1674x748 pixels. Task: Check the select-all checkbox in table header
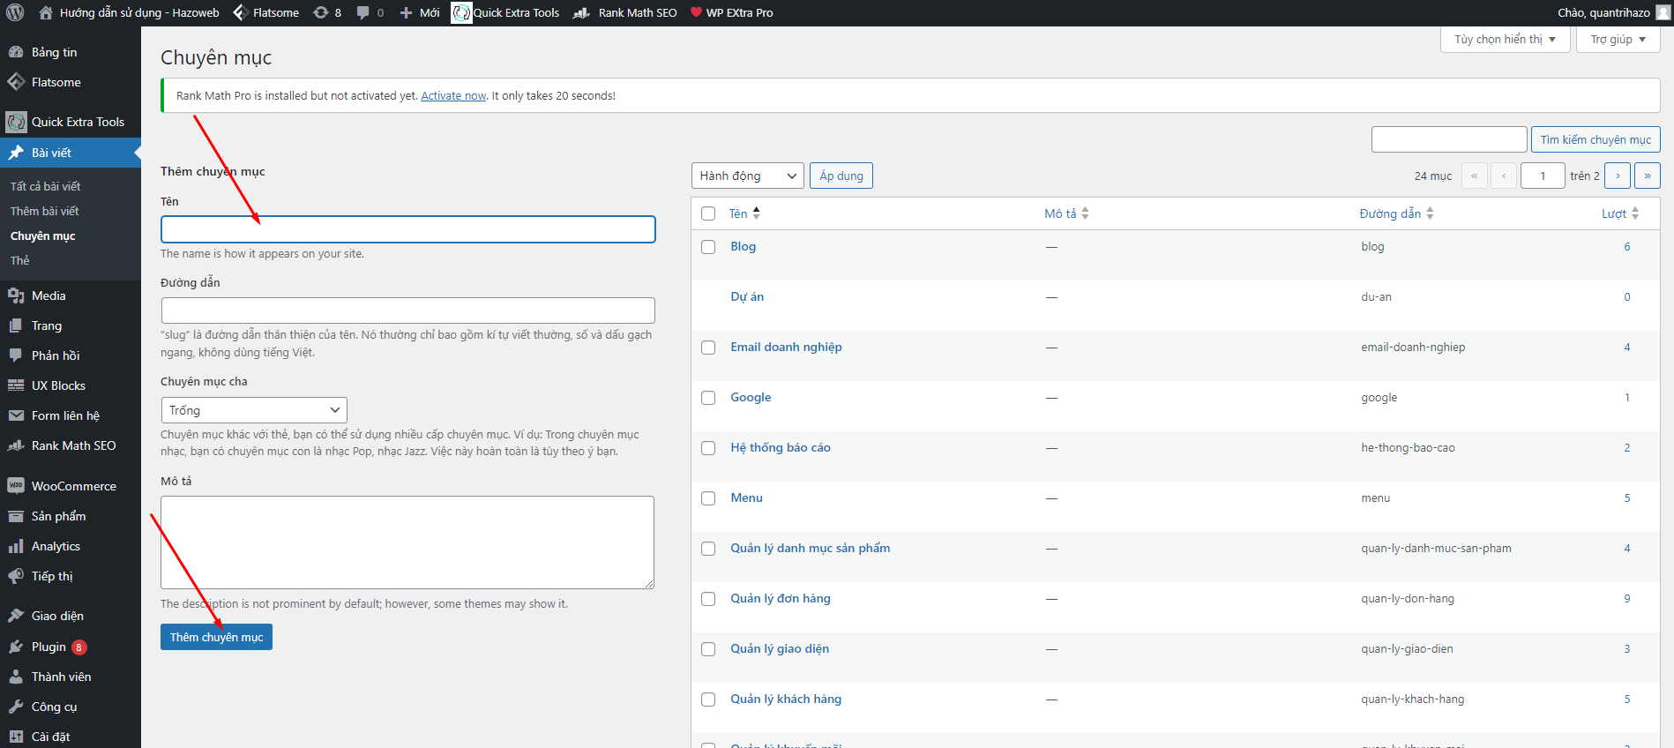708,213
